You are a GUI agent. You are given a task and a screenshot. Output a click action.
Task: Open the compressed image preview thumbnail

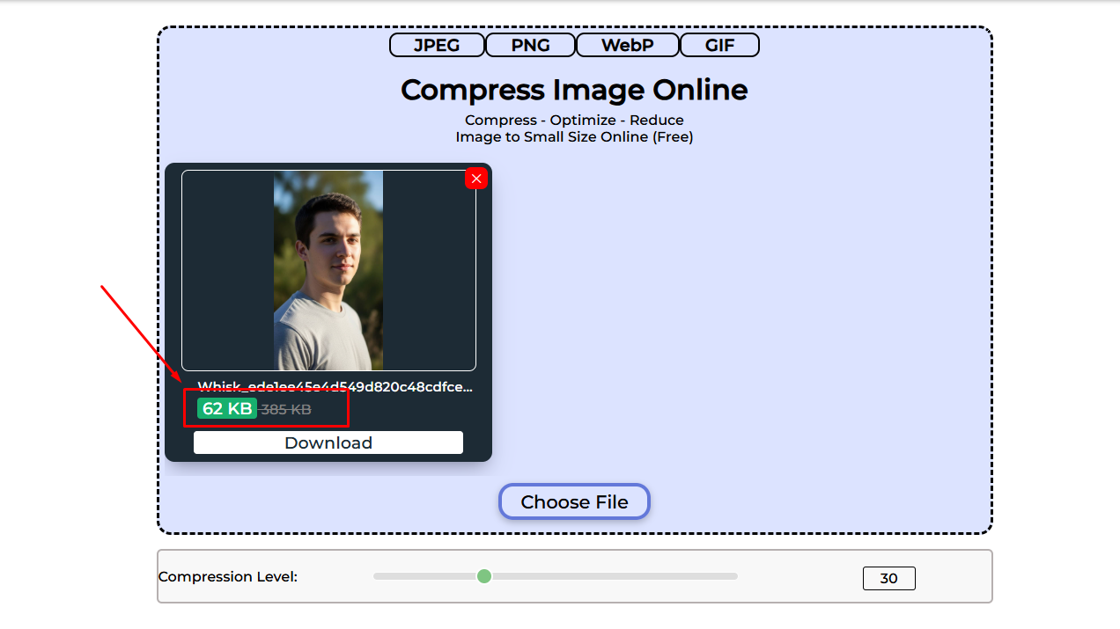328,270
